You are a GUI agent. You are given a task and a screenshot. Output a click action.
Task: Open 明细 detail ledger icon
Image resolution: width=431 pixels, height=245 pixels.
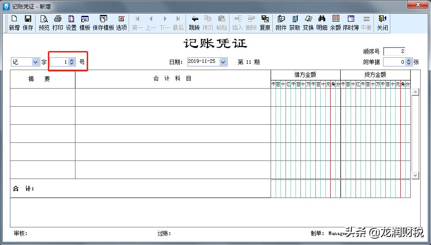322,23
